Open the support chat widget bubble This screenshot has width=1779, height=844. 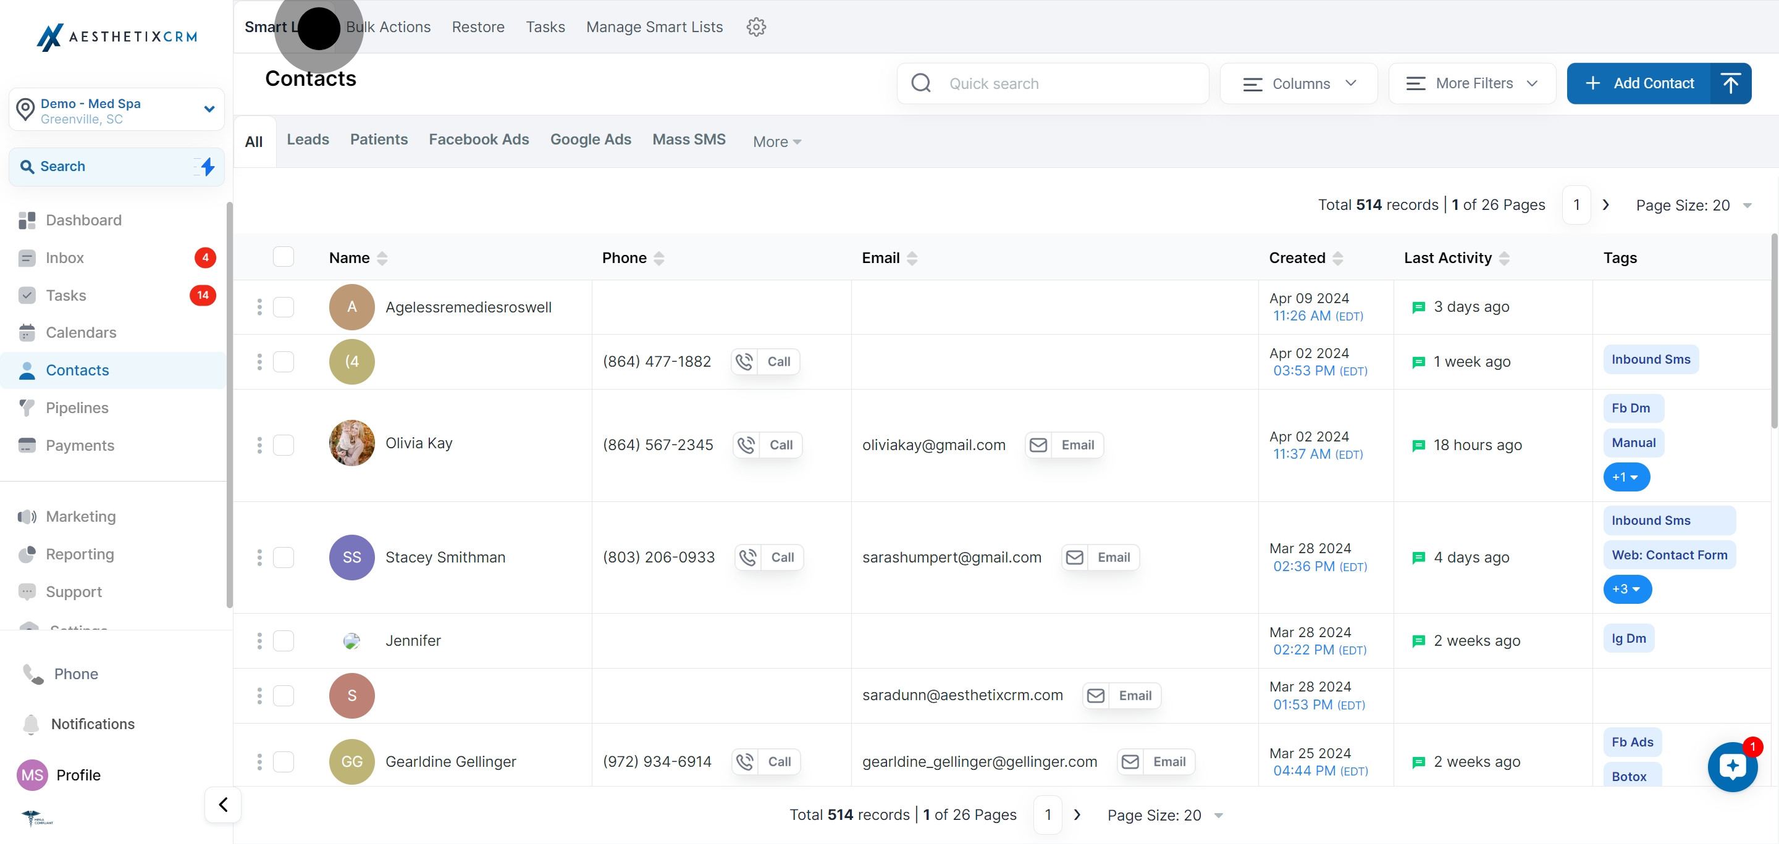pyautogui.click(x=1732, y=766)
